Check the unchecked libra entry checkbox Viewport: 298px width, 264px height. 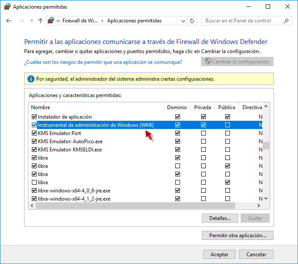point(34,182)
